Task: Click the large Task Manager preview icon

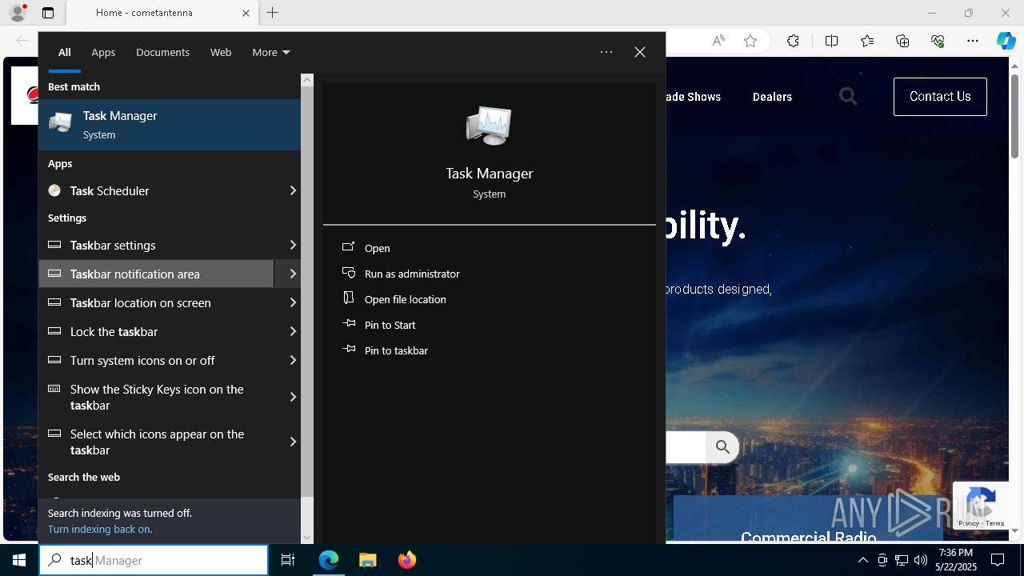Action: pos(489,126)
